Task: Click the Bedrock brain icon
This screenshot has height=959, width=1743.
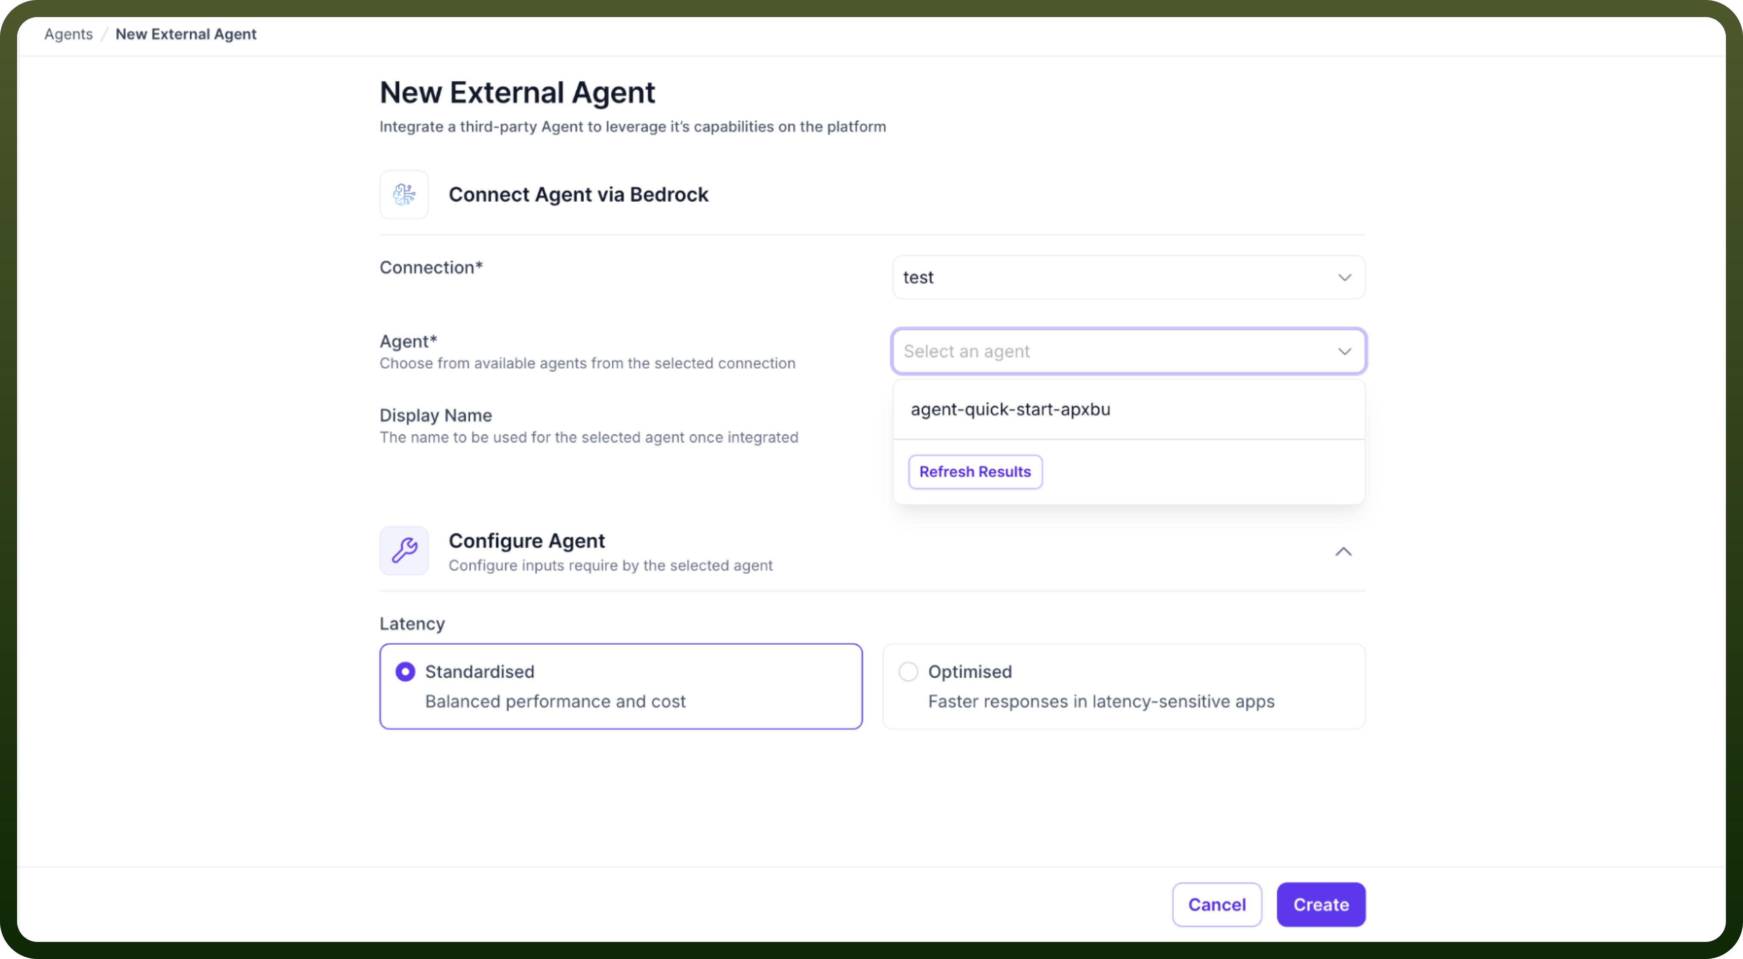Action: click(x=404, y=194)
